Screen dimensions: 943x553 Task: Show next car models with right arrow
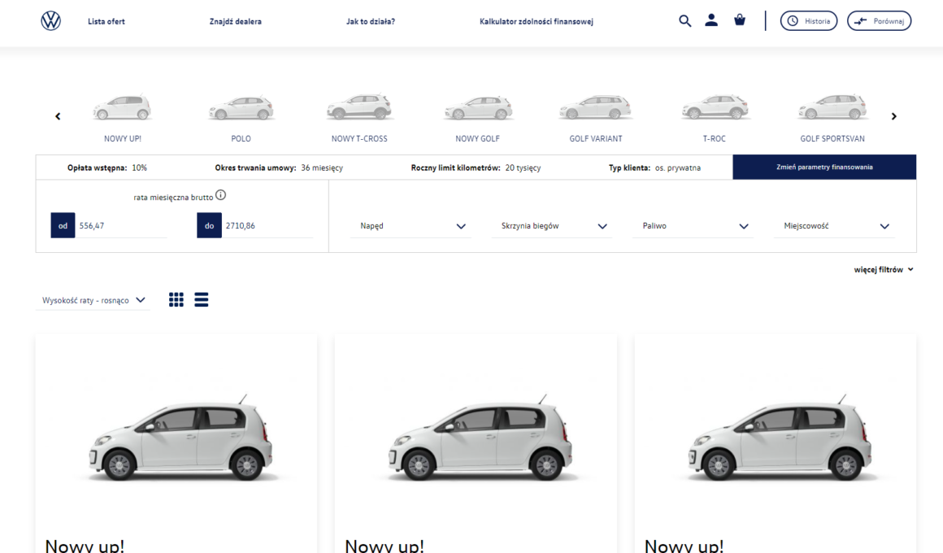pos(893,116)
